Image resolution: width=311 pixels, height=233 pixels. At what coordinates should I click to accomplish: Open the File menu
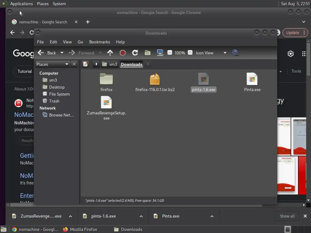[x=40, y=42]
